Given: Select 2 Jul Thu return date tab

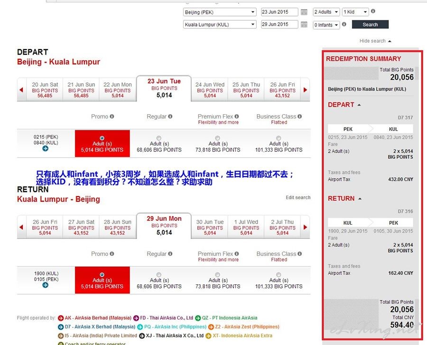Looking at the screenshot, I should [x=282, y=227].
